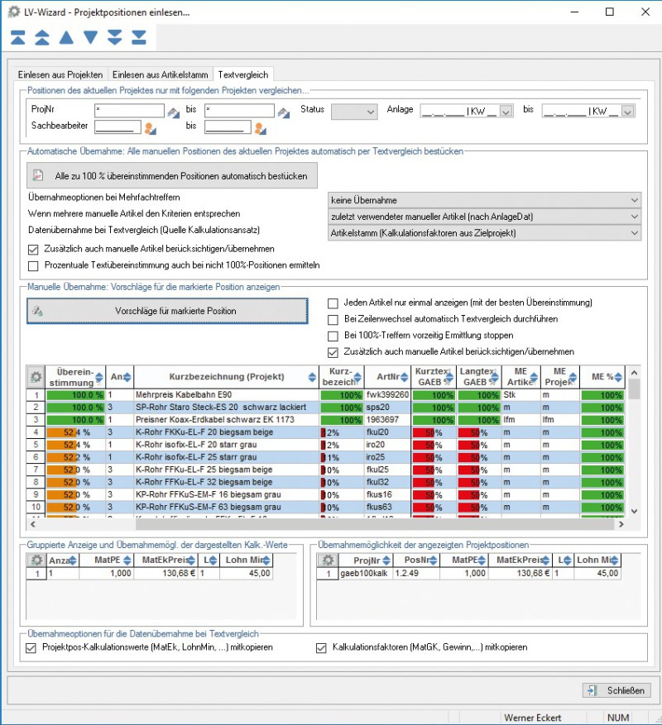Click the page-down double arrow icon

click(x=115, y=37)
